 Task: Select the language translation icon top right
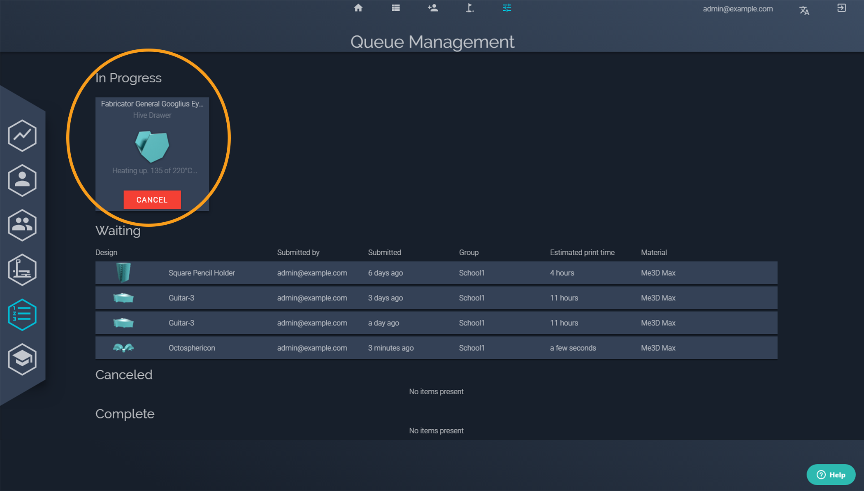pos(805,8)
